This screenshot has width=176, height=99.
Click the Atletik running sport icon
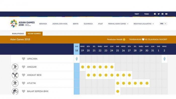coord(15,83)
